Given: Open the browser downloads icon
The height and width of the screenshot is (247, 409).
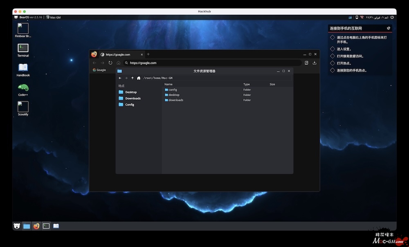Looking at the screenshot, I should point(315,63).
